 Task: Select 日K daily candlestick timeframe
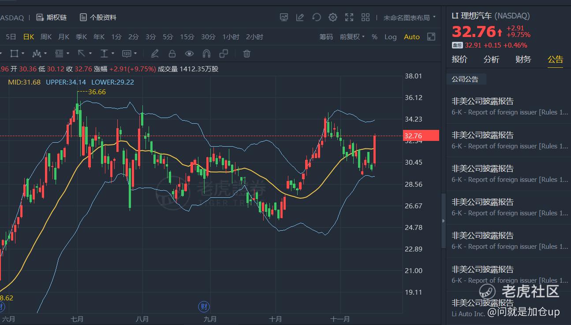(x=29, y=37)
